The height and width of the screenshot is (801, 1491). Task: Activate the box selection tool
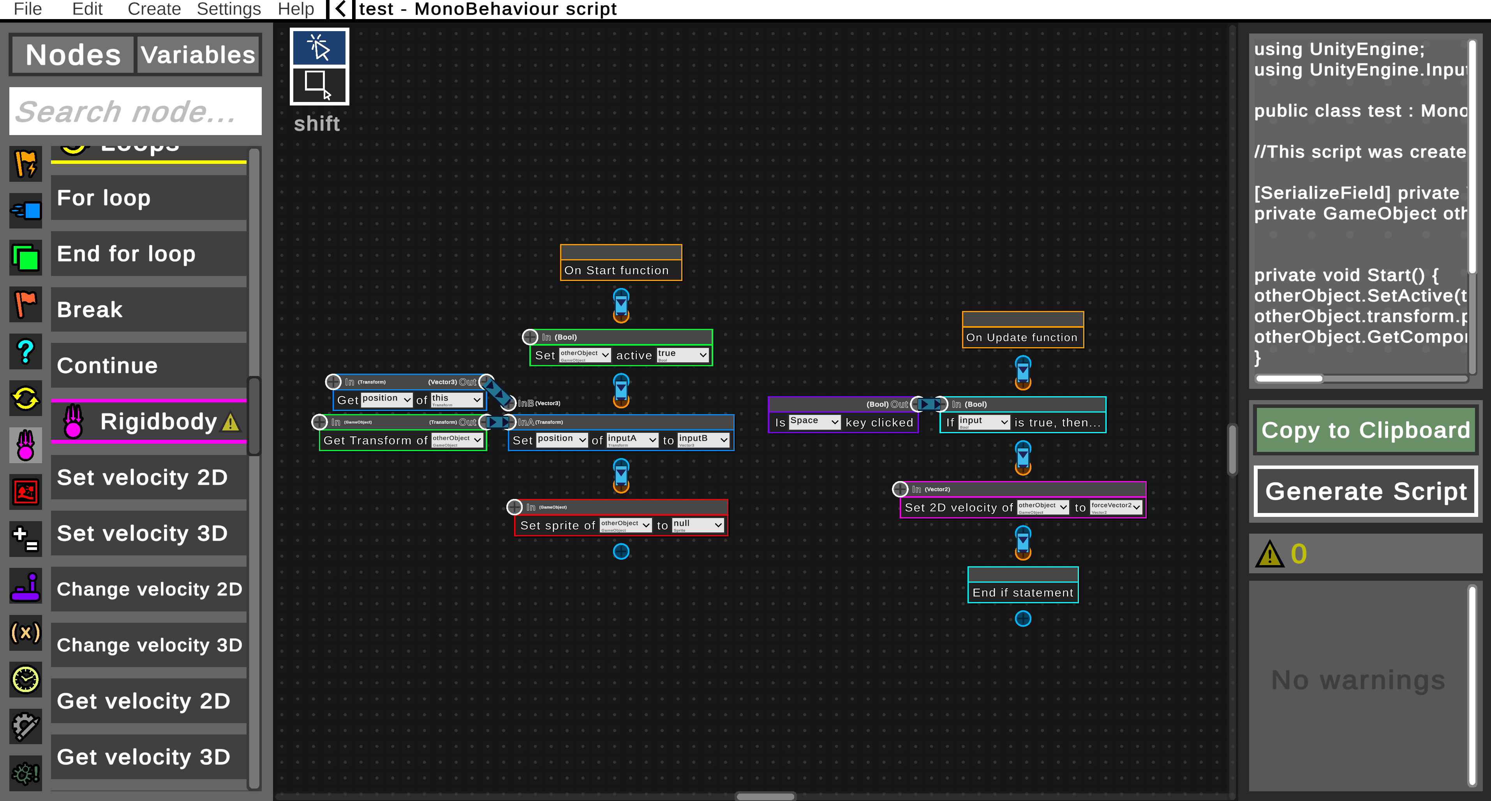click(319, 86)
